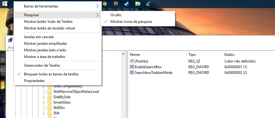The height and width of the screenshot is (118, 275).
Task: Toggle Bloquear todas as barras de tarefas
Action: [58, 74]
